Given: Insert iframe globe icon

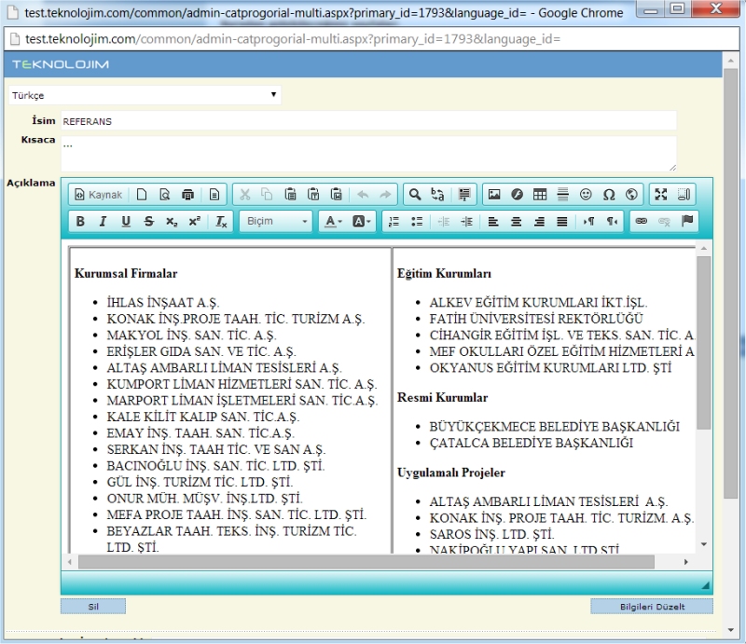Looking at the screenshot, I should point(631,195).
